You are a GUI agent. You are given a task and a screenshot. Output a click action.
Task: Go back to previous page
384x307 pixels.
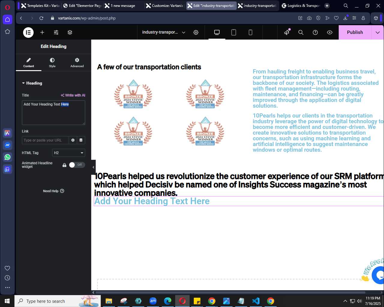pos(21,18)
